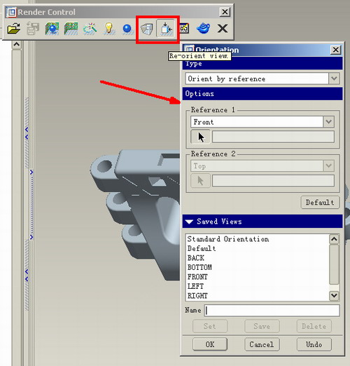Screen dimensions: 350x366
Task: Select FRONT in saved views list
Action: (x=197, y=277)
